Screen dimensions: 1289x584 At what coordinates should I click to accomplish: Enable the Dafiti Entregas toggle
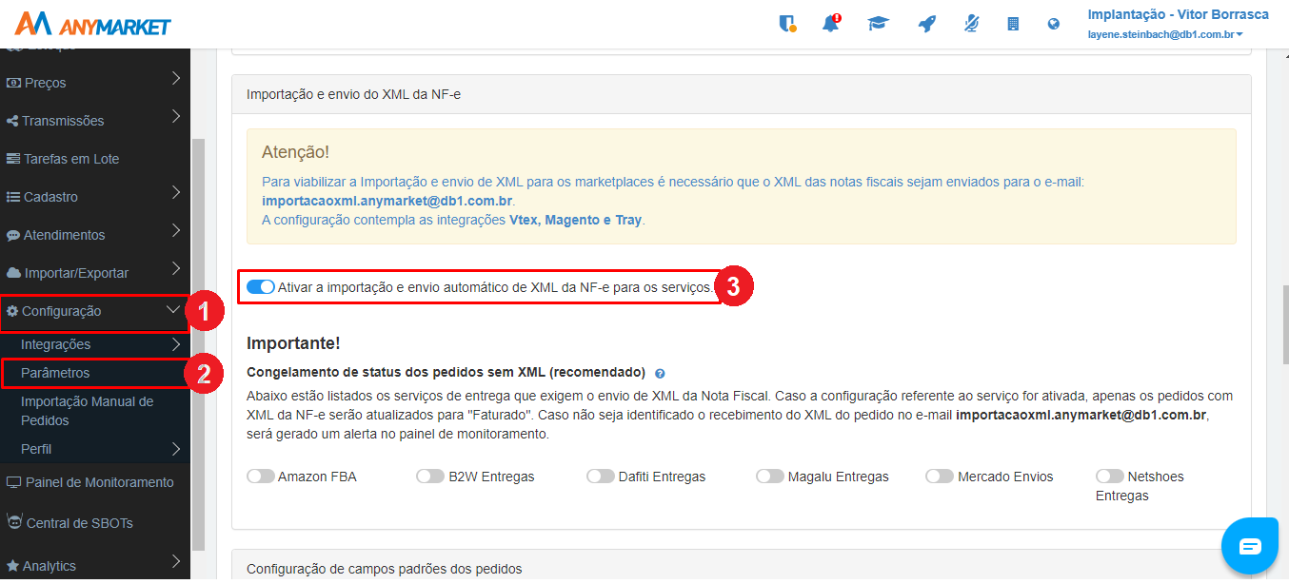coord(601,477)
